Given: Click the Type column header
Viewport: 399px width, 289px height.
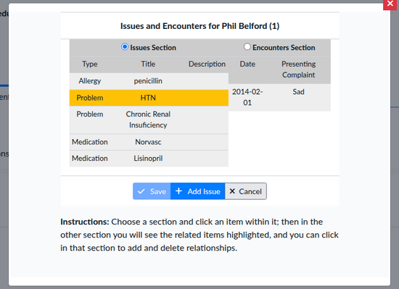Looking at the screenshot, I should click(90, 64).
